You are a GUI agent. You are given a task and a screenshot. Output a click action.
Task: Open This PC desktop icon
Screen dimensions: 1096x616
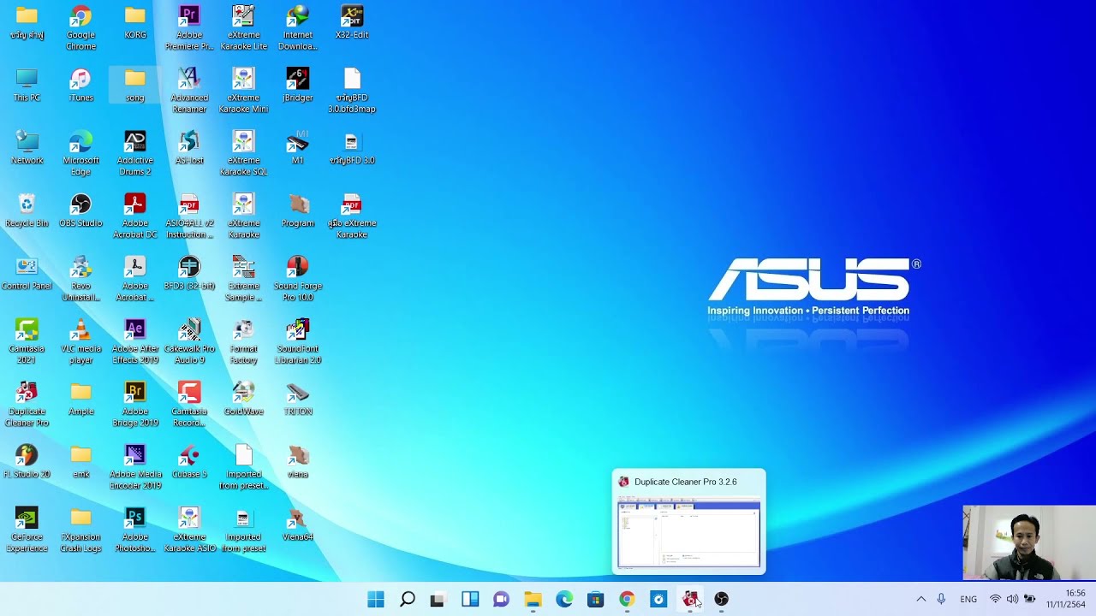click(27, 85)
